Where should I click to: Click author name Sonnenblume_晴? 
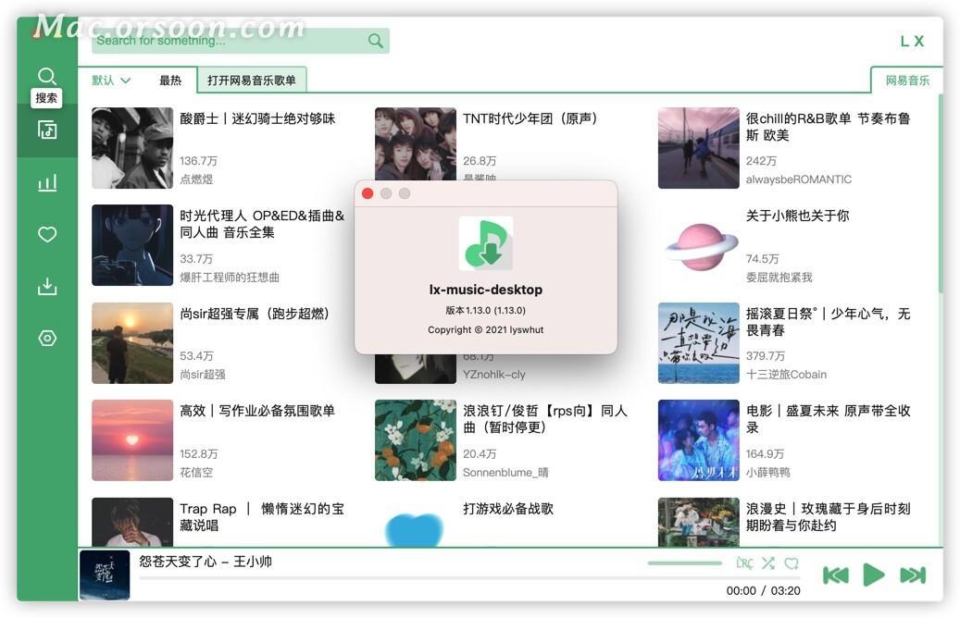coord(505,473)
